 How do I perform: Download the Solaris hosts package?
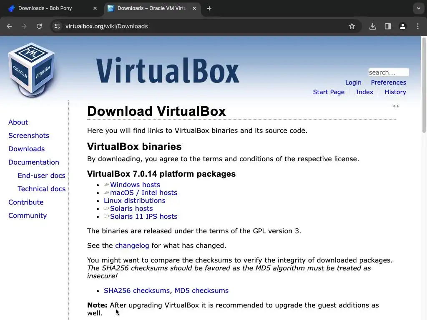coord(131,208)
